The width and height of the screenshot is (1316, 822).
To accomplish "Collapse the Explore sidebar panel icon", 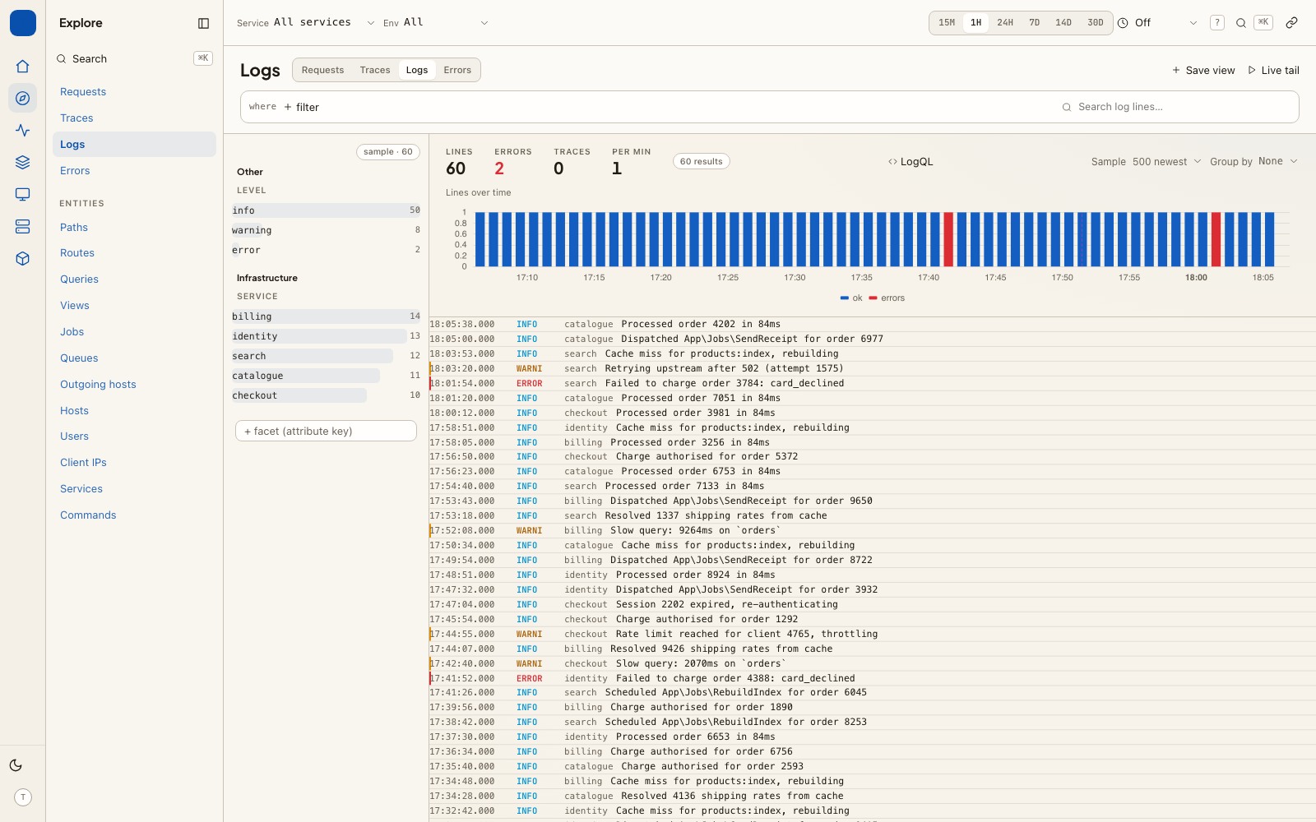I will 204,23.
